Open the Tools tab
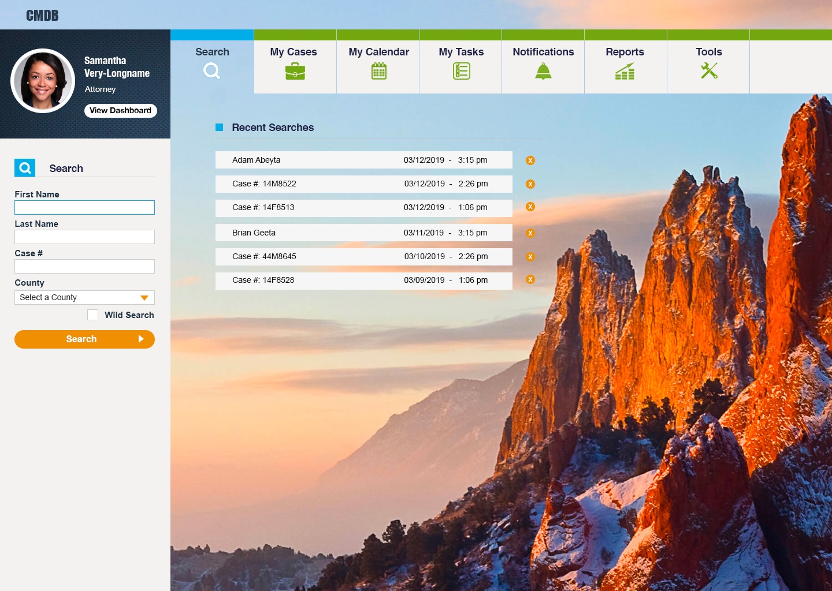The image size is (832, 591). tap(708, 62)
